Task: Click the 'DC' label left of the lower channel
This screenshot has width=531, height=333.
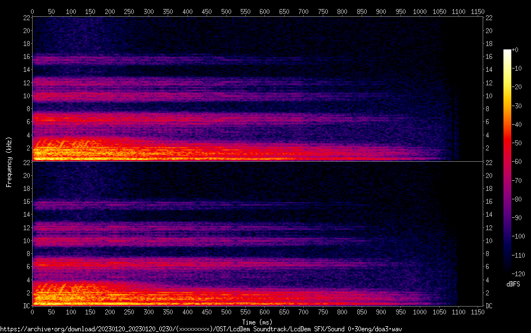Action: 26,305
